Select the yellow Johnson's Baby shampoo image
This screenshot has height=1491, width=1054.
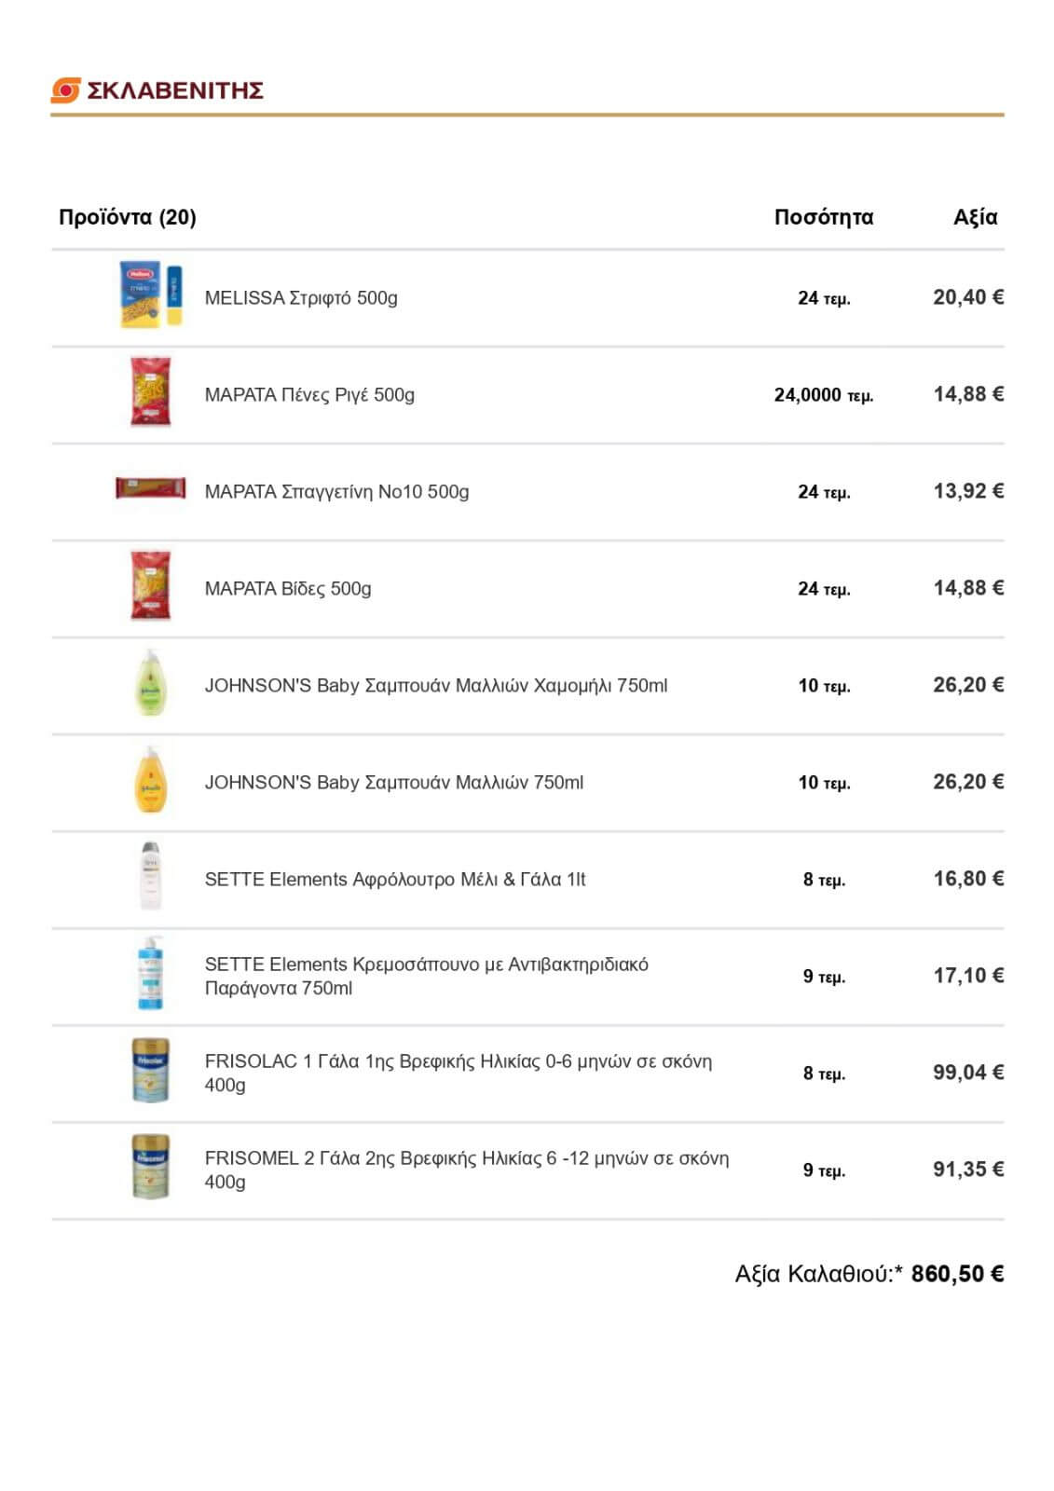[150, 780]
